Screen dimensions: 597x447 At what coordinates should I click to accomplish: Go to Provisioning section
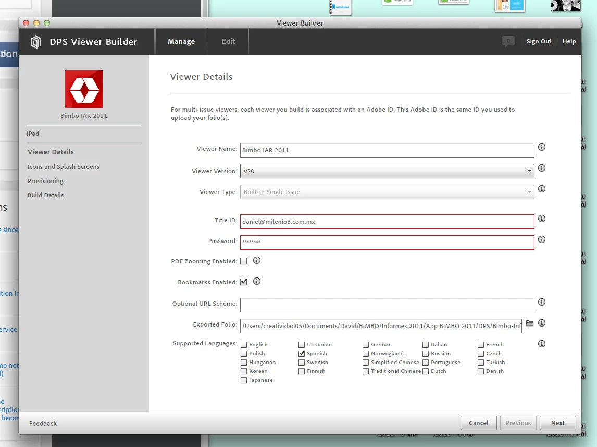[x=45, y=181]
